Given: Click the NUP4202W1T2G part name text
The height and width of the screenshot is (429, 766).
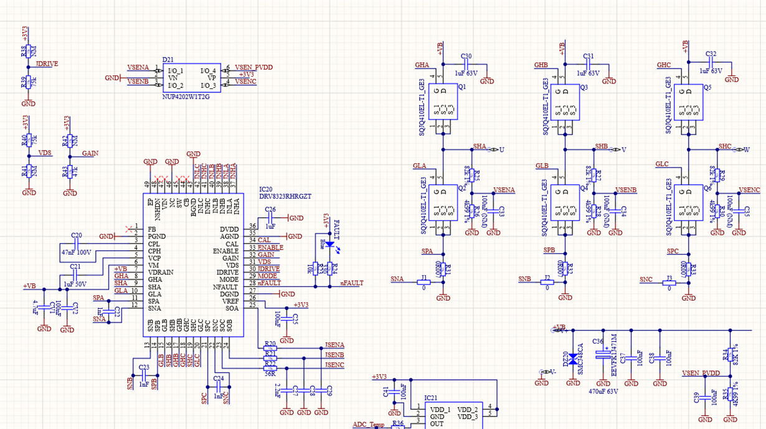Looking at the screenshot, I should 186,97.
